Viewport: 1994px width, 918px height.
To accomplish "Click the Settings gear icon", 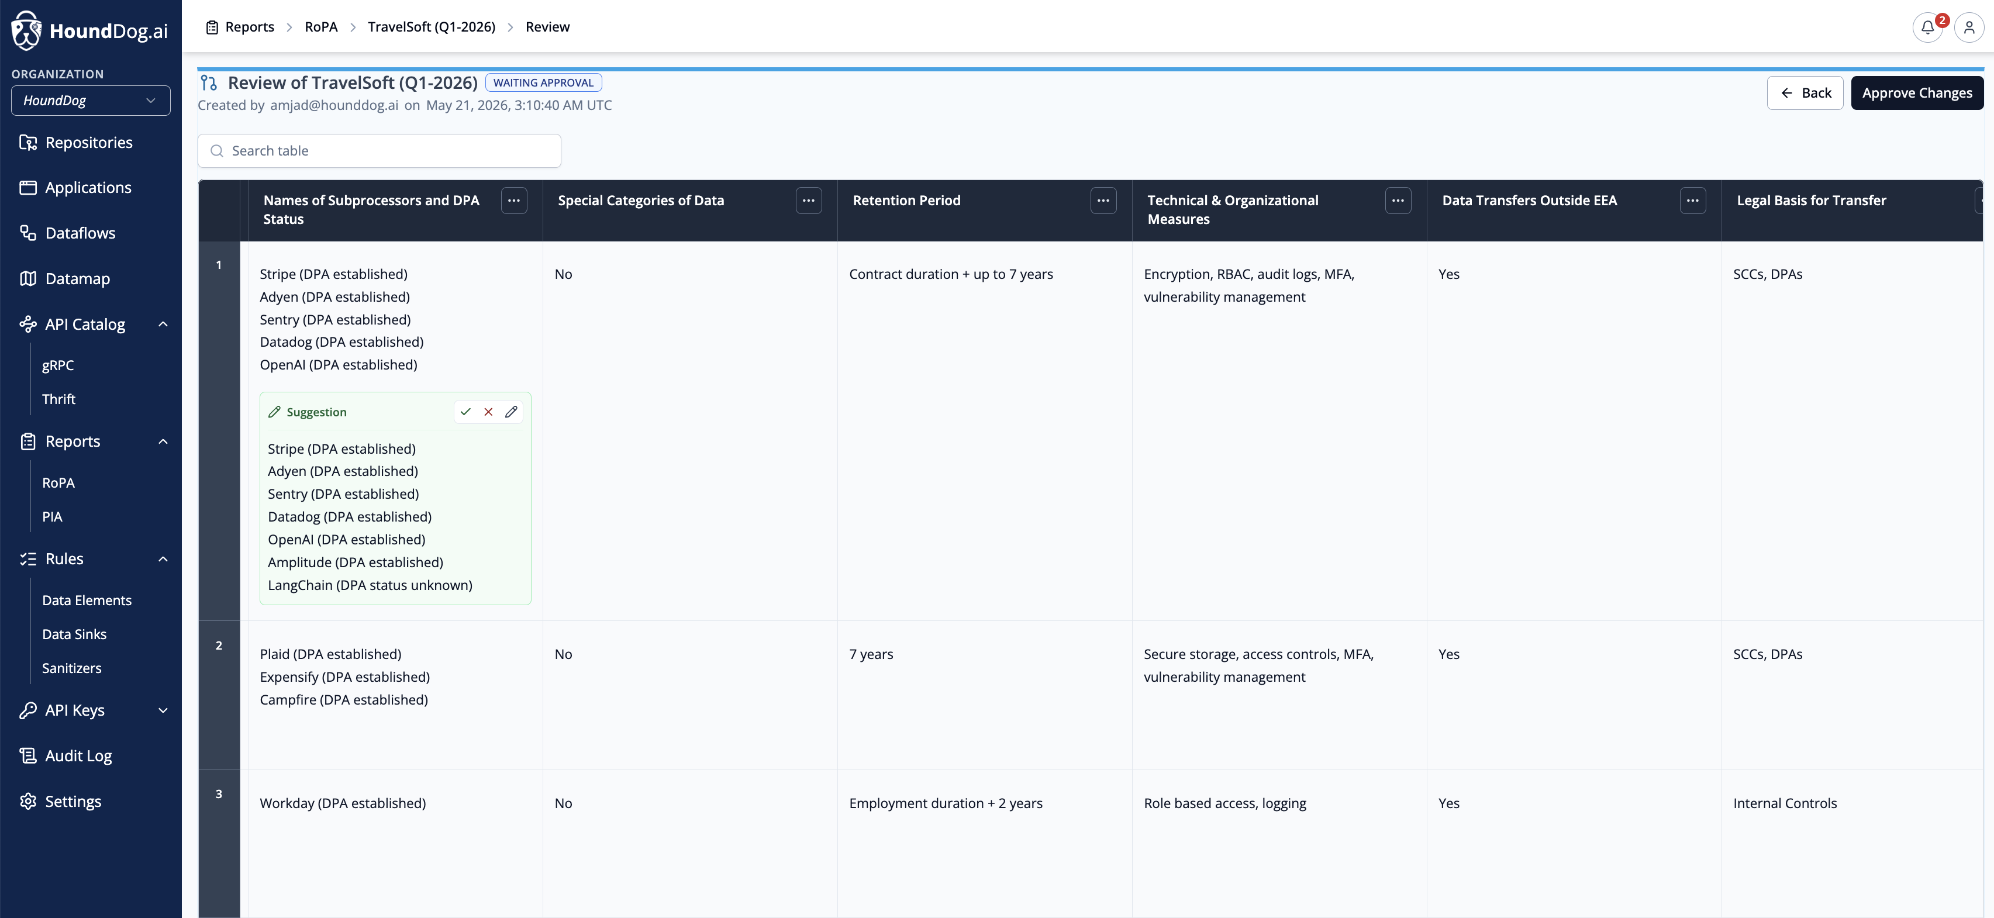I will coord(28,801).
